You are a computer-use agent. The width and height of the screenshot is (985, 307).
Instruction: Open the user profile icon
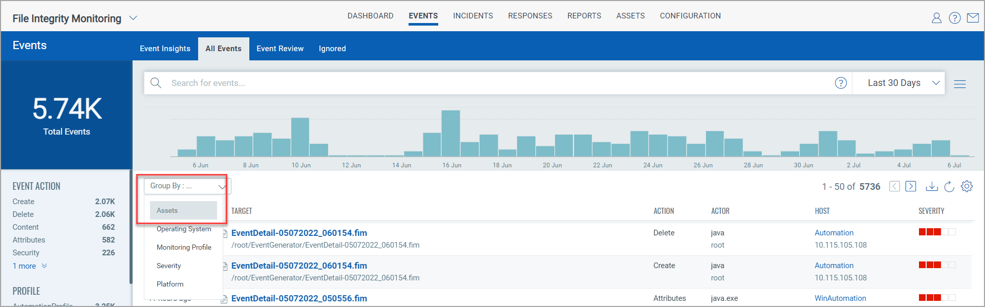click(936, 18)
